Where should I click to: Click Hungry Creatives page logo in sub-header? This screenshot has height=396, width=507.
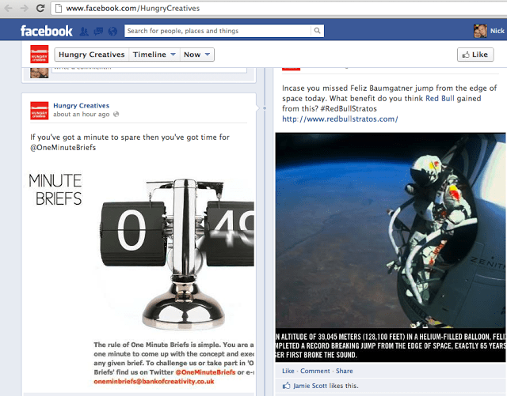(x=39, y=55)
